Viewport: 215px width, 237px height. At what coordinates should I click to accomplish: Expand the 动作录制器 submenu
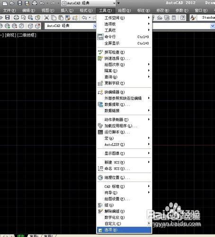(x=124, y=119)
